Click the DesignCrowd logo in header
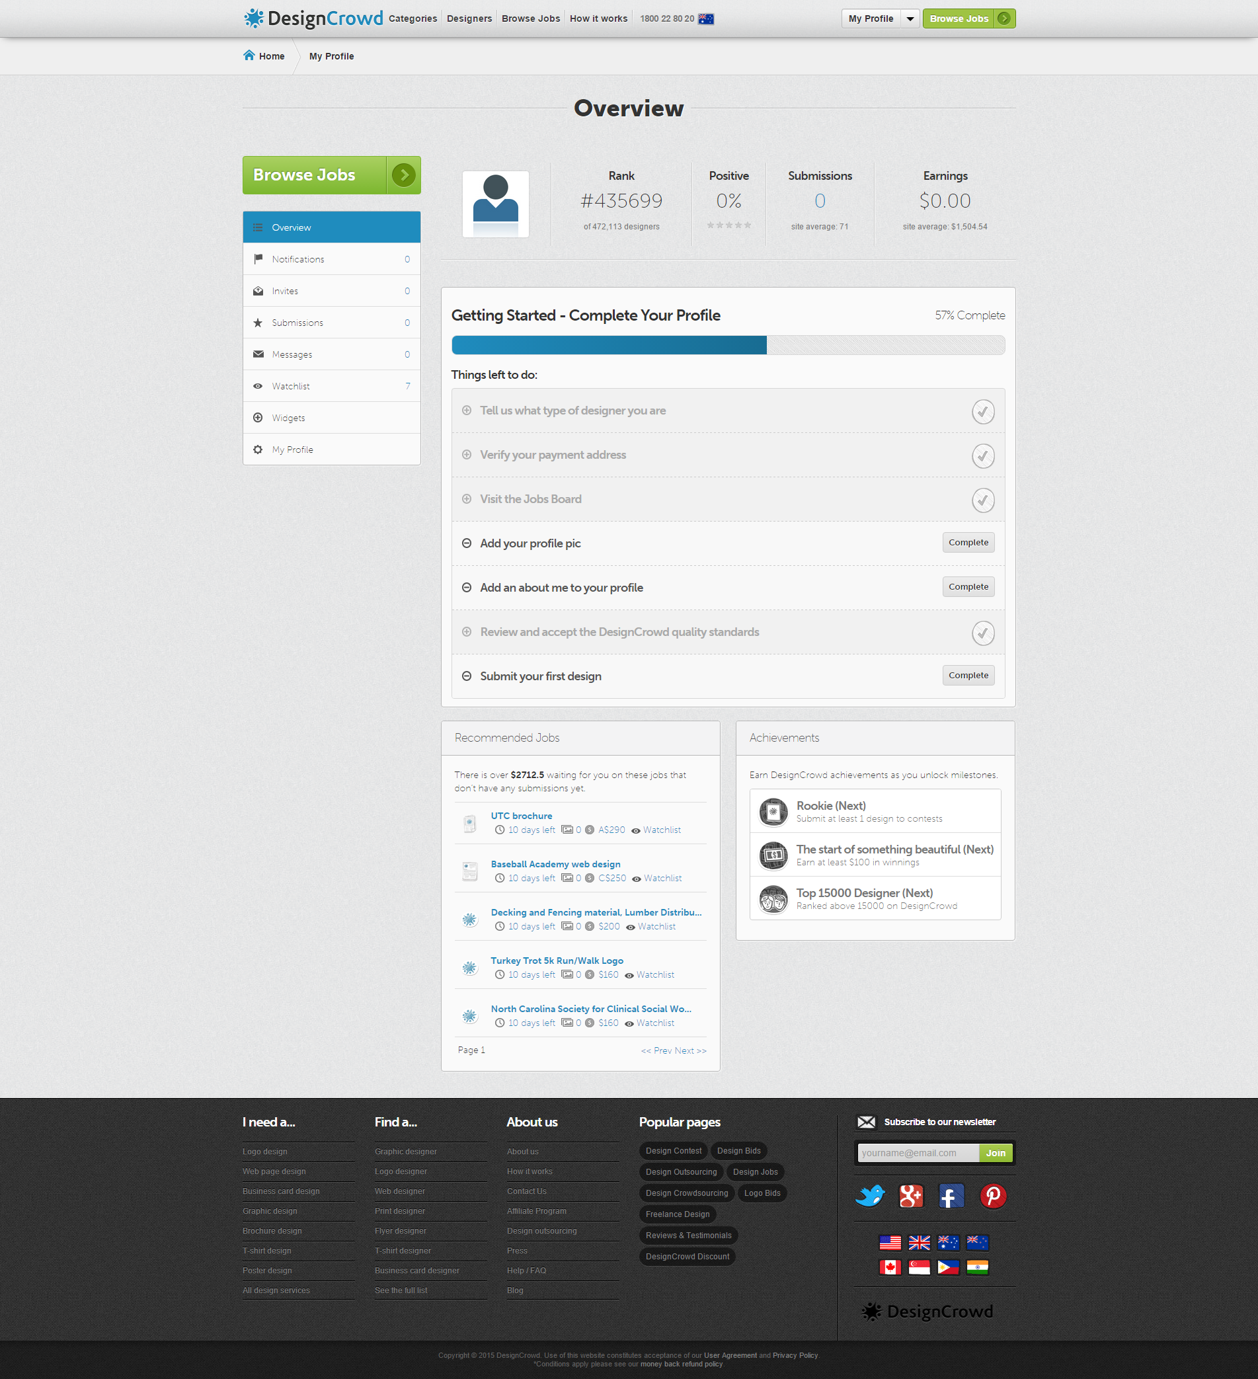Image resolution: width=1258 pixels, height=1379 pixels. point(313,19)
